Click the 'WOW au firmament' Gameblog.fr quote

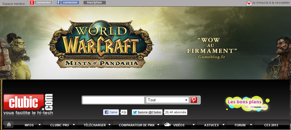point(212,48)
